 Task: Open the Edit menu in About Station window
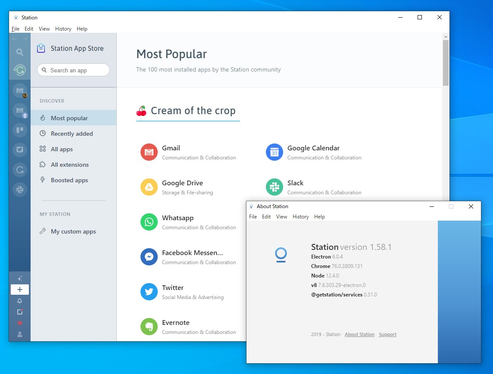(266, 217)
